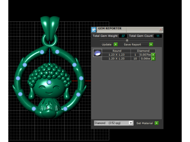Click the 0.007tw weight cell
Screen dimensions: 190x142
point(145,55)
